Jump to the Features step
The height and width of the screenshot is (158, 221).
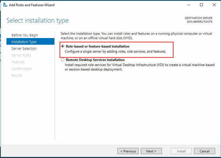[x=18, y=62]
